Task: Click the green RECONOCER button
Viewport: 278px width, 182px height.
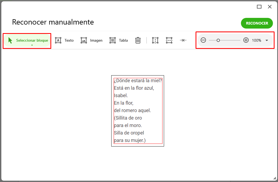Action: (x=257, y=23)
